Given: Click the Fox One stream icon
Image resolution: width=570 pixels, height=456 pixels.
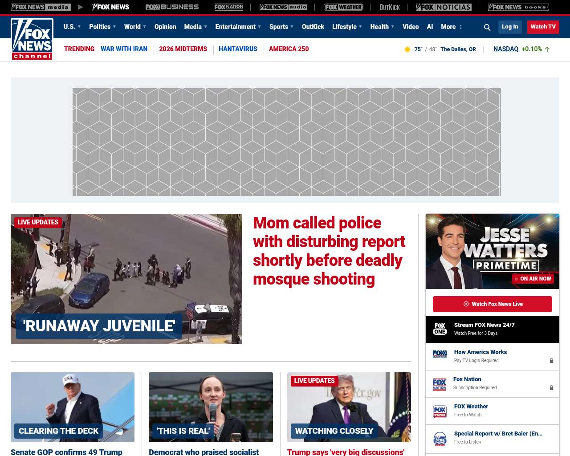Looking at the screenshot, I should point(440,329).
